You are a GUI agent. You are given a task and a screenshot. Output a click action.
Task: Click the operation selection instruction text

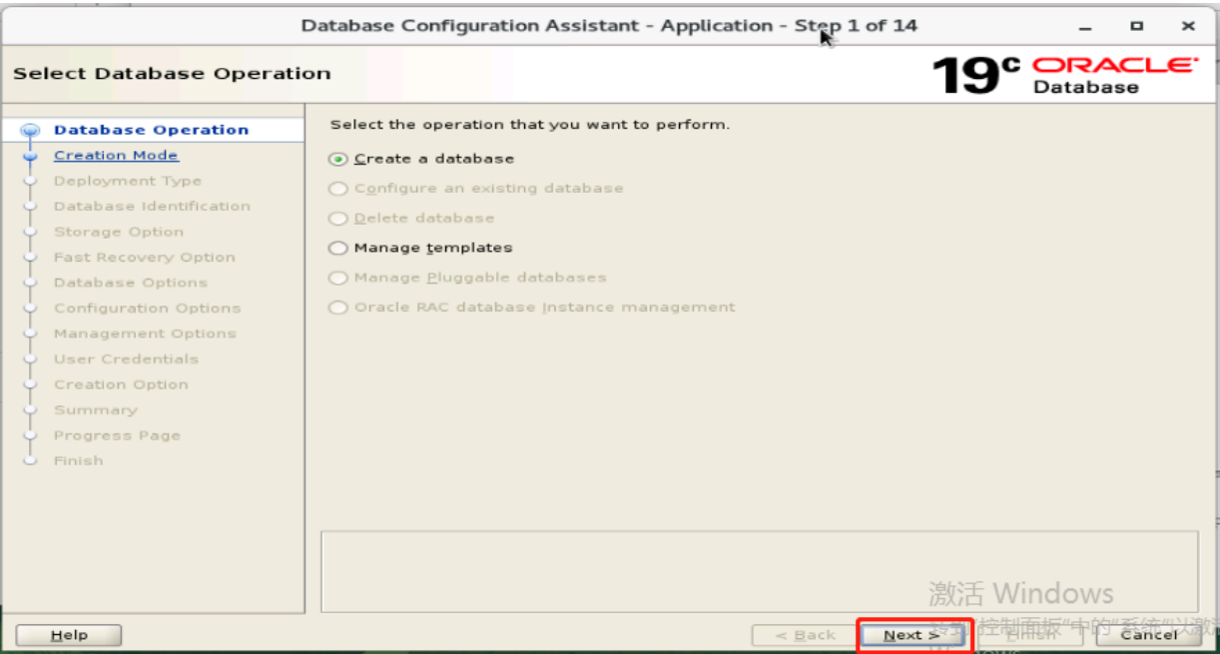click(530, 125)
